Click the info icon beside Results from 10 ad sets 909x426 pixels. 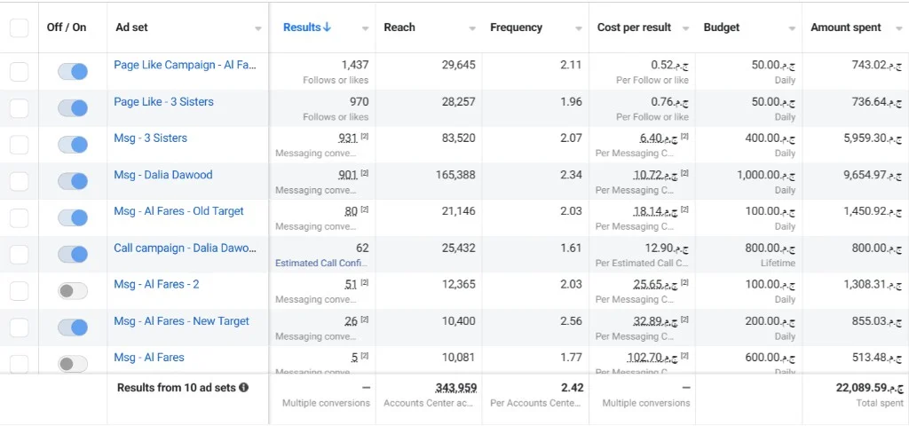(244, 387)
